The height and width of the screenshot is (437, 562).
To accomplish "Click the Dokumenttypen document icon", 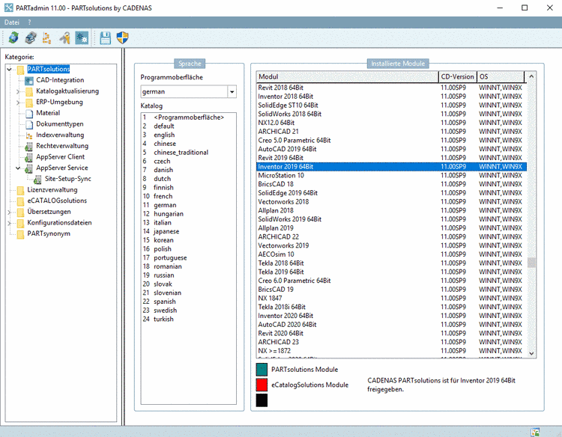I will (29, 124).
